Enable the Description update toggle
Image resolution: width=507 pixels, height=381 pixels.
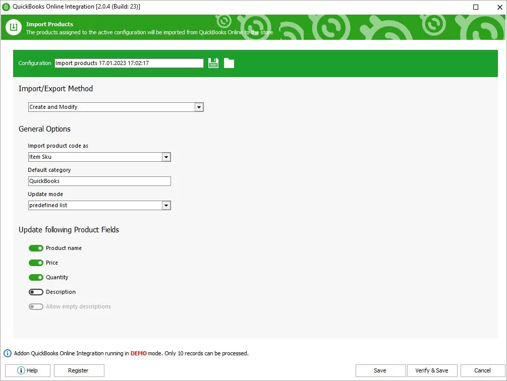click(36, 292)
